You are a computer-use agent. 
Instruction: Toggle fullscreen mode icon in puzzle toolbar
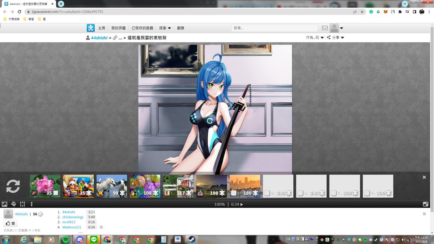[x=425, y=204]
